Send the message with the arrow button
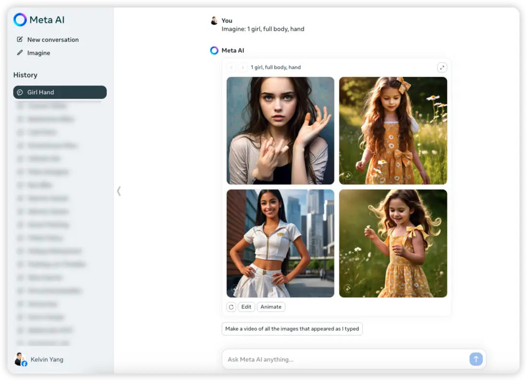This screenshot has width=527, height=381. pyautogui.click(x=476, y=359)
